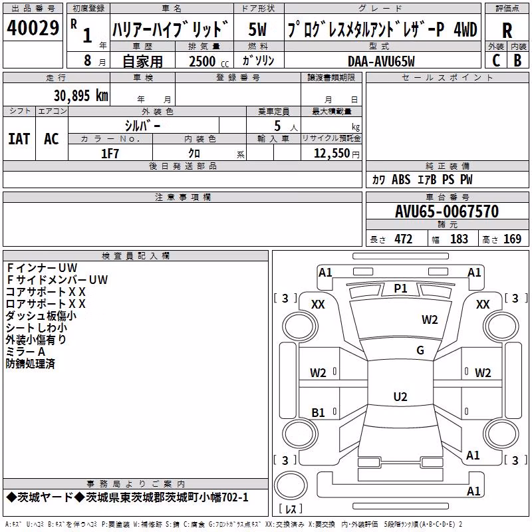Click note シートしわ小
The height and width of the screenshot is (532, 532).
click(36, 328)
